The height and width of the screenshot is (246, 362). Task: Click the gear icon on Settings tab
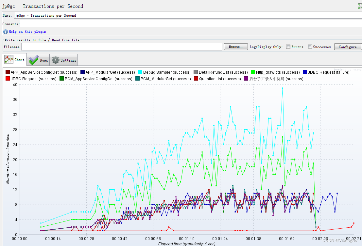click(x=55, y=60)
